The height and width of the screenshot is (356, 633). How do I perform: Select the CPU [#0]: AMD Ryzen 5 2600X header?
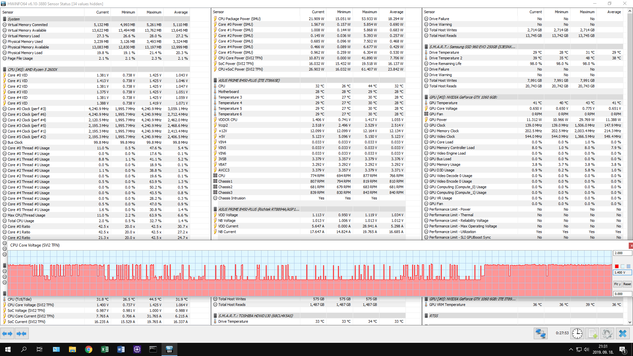point(95,70)
